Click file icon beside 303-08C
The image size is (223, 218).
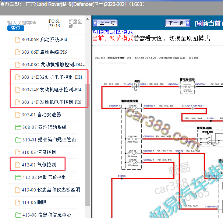point(18,65)
